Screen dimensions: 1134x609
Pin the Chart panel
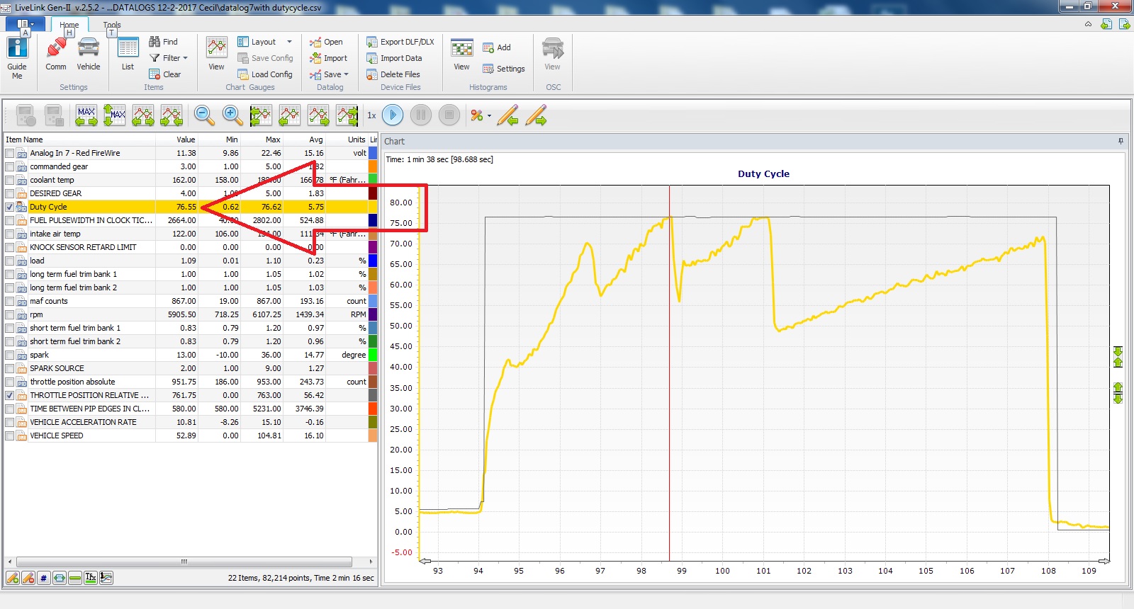pos(1121,141)
